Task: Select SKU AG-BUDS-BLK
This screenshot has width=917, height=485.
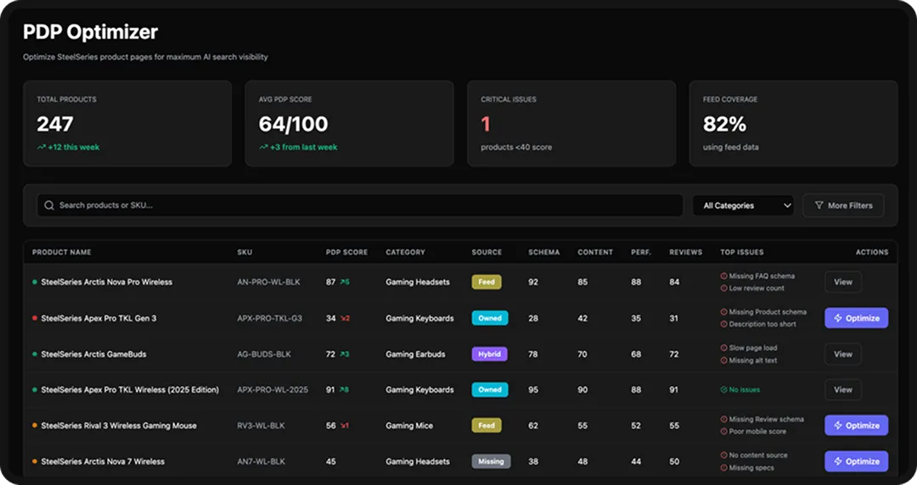Action: pos(264,354)
